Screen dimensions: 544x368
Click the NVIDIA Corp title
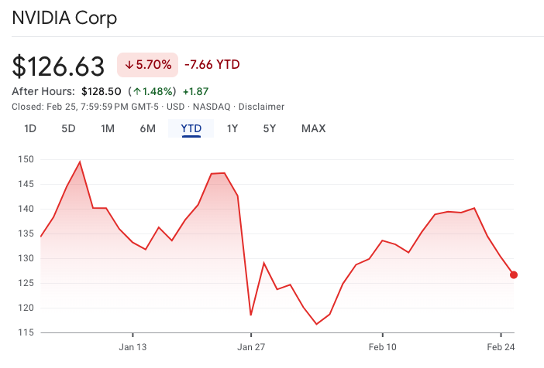click(x=64, y=18)
